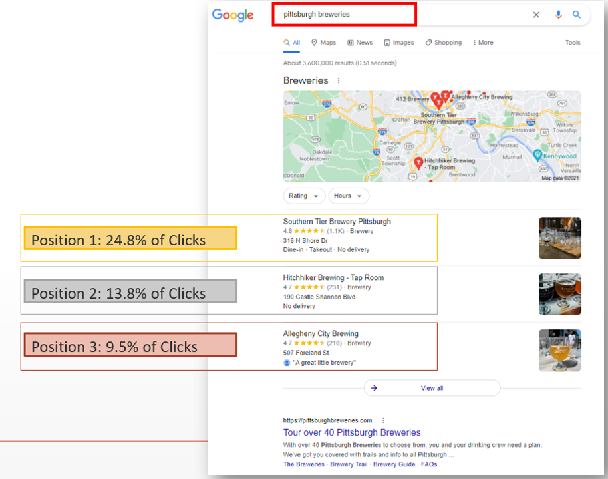Click the arrow icon in View all
The height and width of the screenshot is (479, 608).
[375, 388]
